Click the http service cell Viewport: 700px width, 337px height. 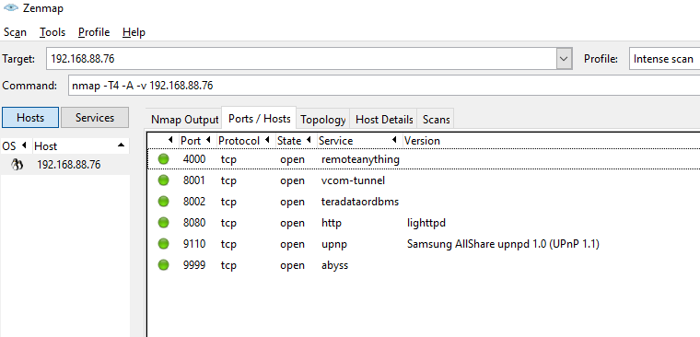coord(332,223)
